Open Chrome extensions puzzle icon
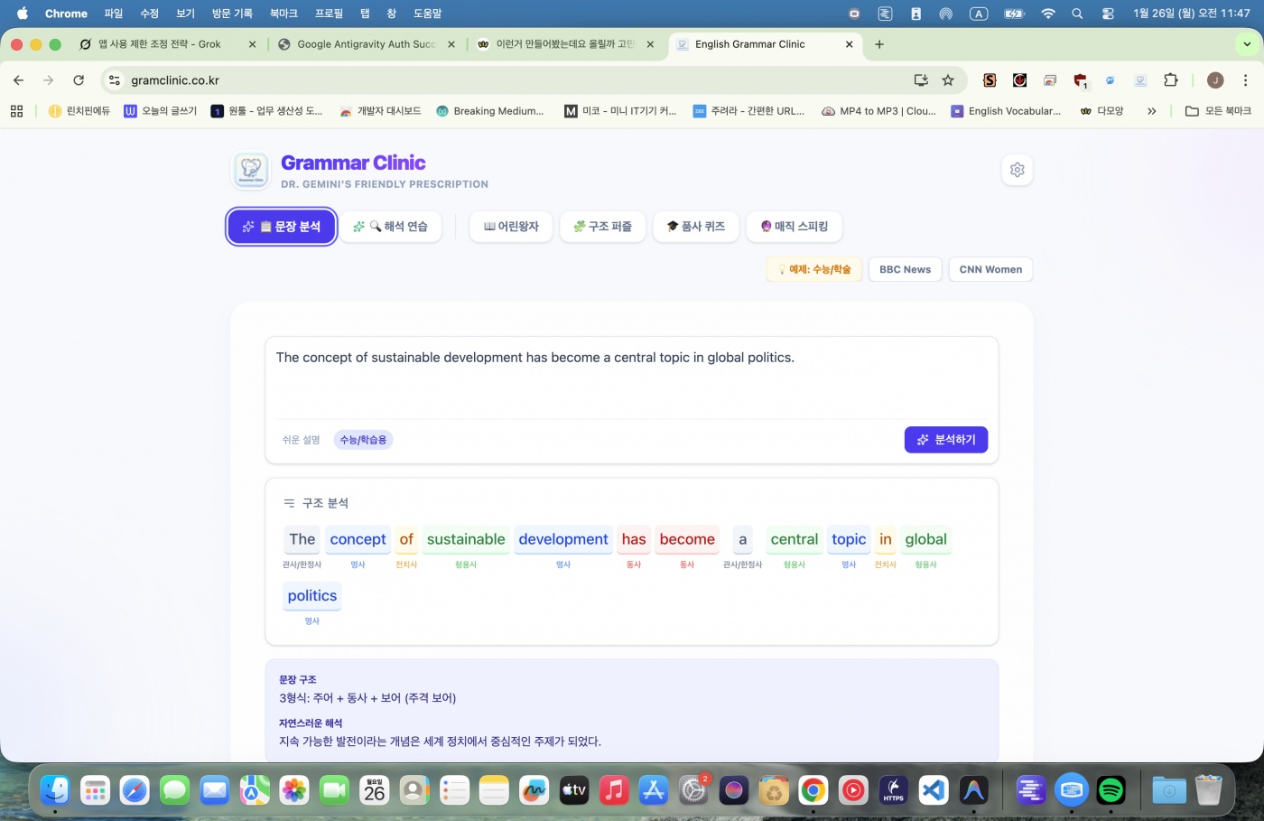 [1170, 80]
